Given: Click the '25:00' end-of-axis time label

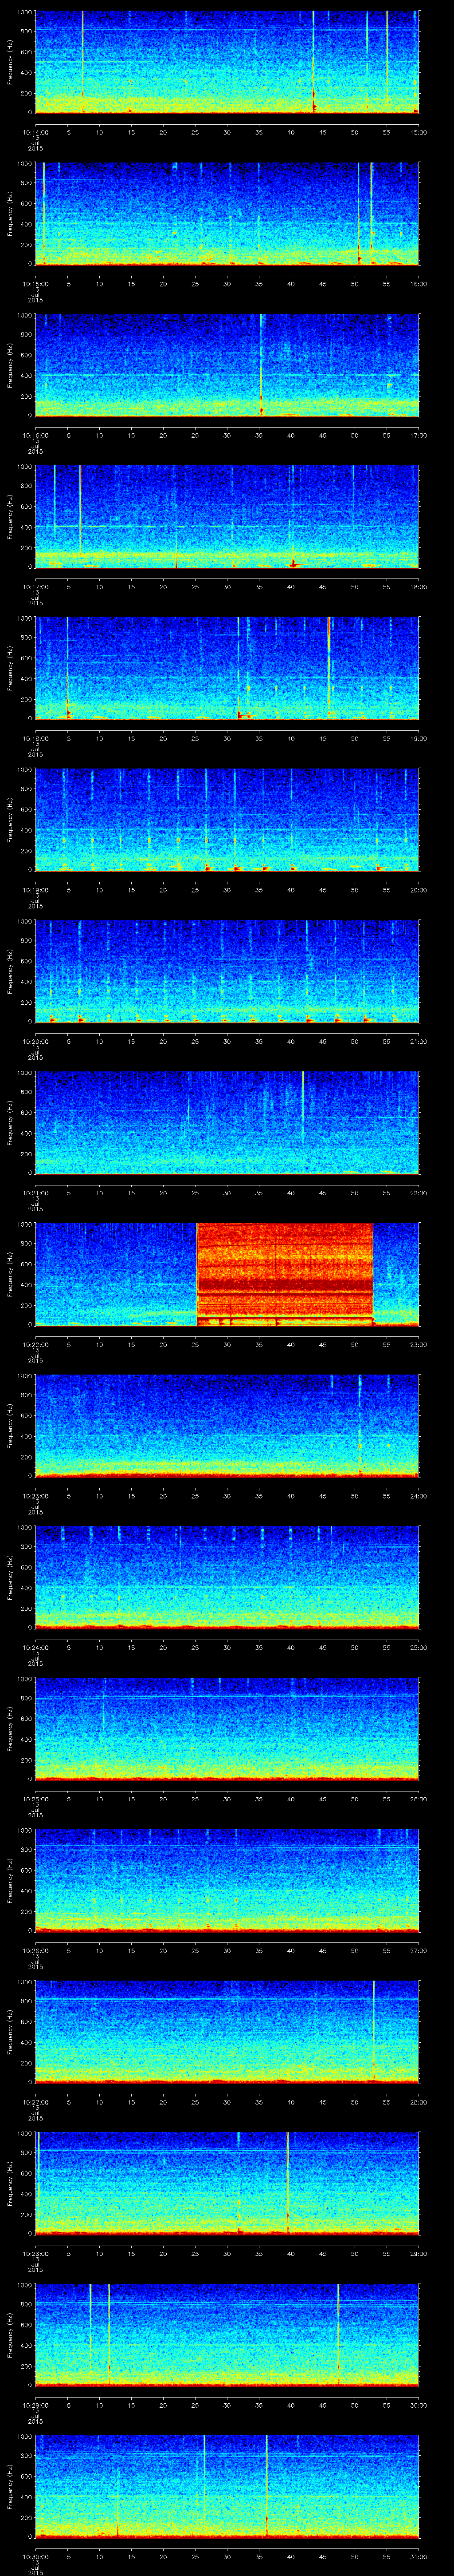Looking at the screenshot, I should pyautogui.click(x=419, y=1647).
